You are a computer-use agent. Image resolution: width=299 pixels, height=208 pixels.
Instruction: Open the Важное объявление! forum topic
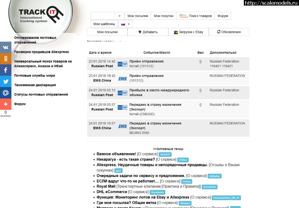pyautogui.click(x=116, y=154)
